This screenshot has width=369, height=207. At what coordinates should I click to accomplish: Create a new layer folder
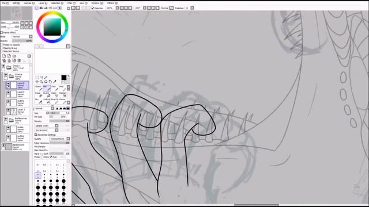pyautogui.click(x=14, y=56)
